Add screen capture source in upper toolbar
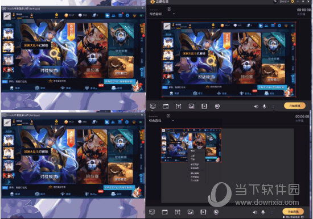Image resolution: width=313 pixels, height=219 pixels. point(153,106)
